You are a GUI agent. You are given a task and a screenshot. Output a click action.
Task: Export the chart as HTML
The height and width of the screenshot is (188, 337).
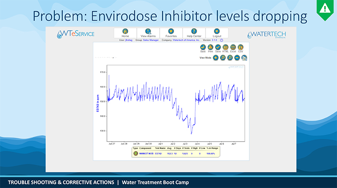[225, 48]
